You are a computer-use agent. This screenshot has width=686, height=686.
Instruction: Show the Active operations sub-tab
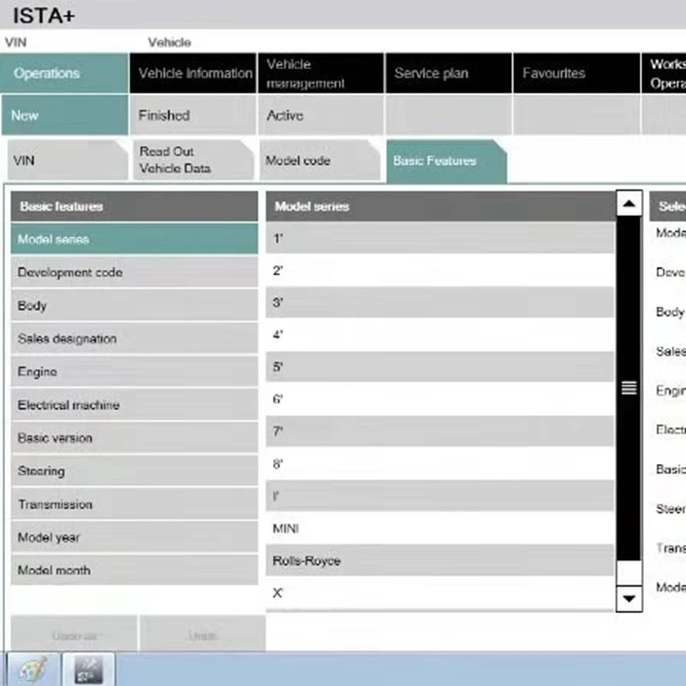coord(321,115)
